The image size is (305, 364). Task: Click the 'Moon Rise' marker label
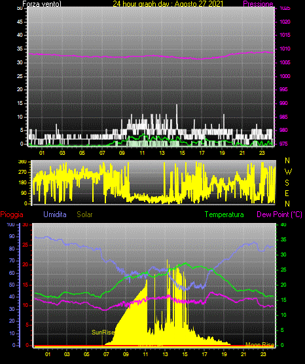coord(260,345)
